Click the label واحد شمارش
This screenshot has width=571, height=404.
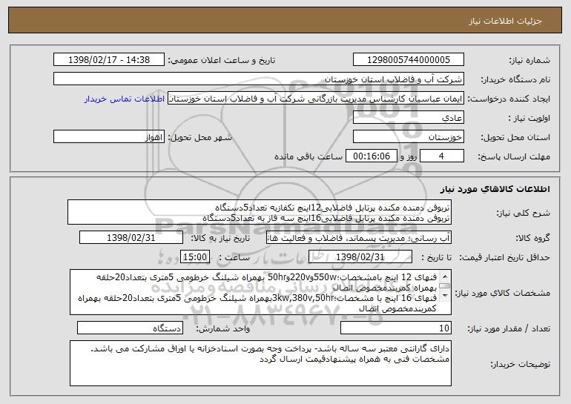223,328
